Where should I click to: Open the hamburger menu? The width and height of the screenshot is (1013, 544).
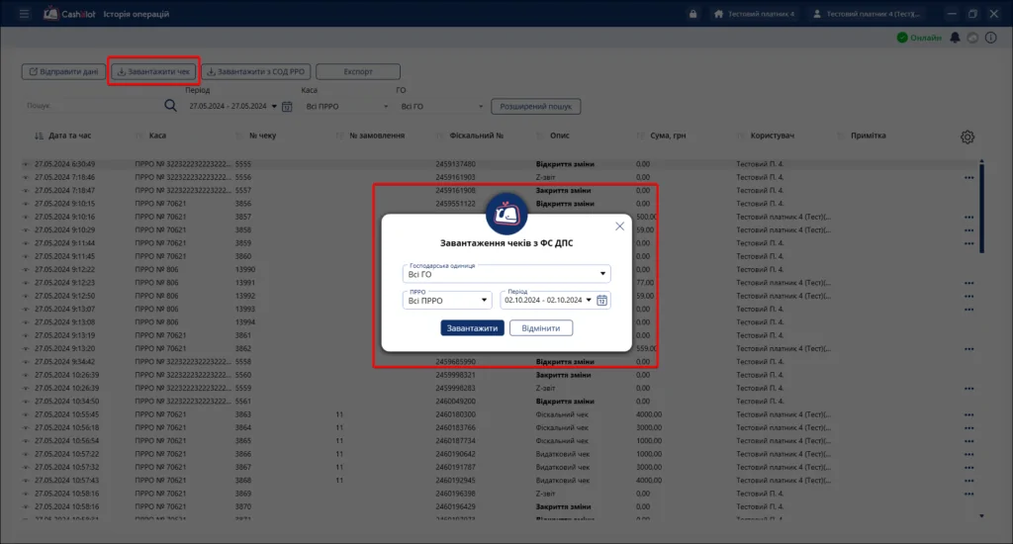24,14
